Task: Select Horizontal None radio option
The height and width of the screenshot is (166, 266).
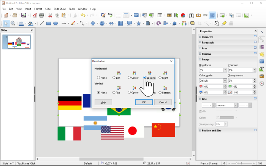Action: [102, 77]
